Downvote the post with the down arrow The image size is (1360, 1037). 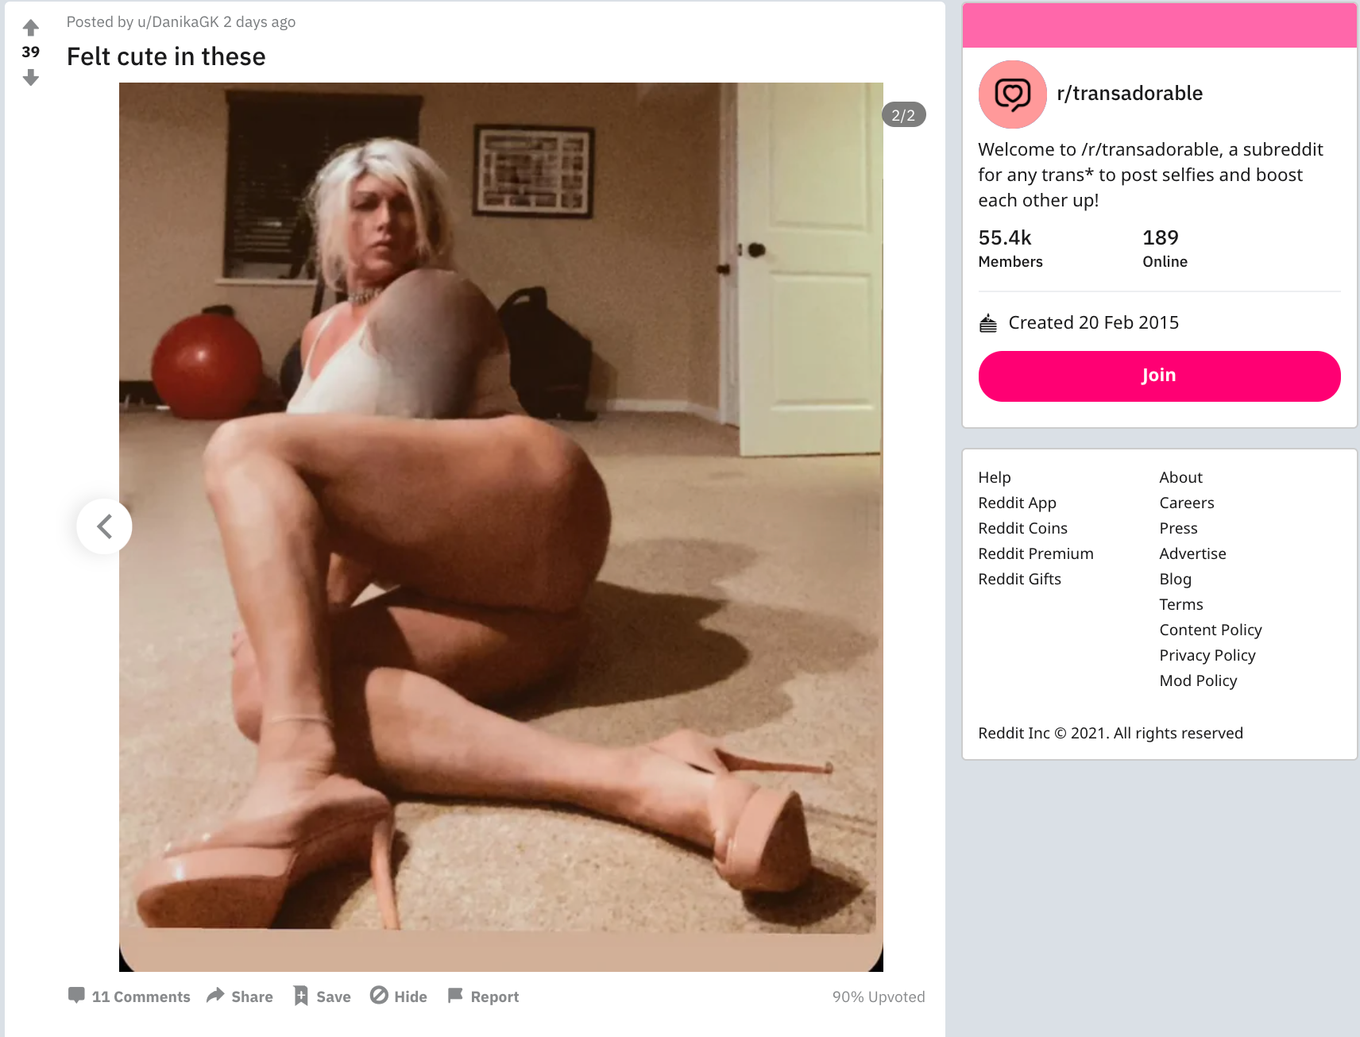tap(31, 77)
